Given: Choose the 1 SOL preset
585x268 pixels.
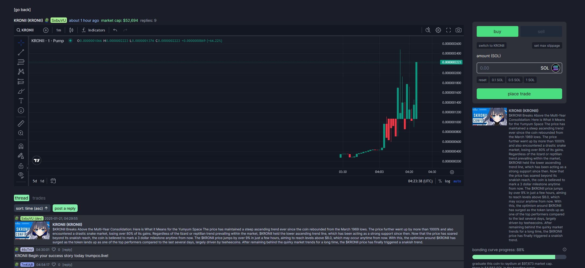Looking at the screenshot, I should [530, 80].
